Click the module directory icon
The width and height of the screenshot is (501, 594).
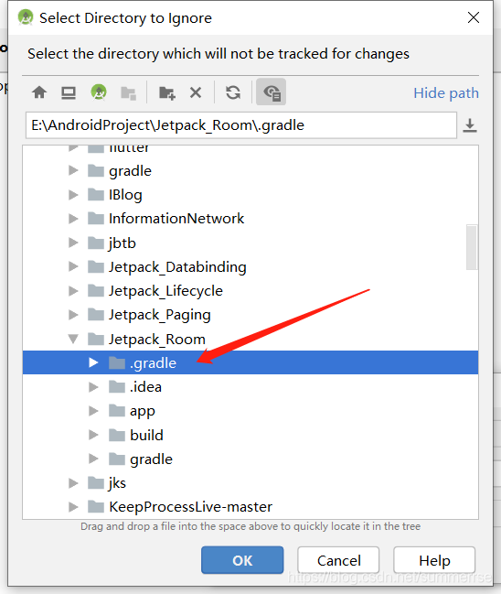tap(128, 92)
